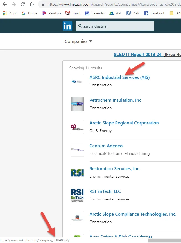This screenshot has height=243, width=181.
Task: Click the RSI EnTech logo thumbnail
Action: pos(77,195)
